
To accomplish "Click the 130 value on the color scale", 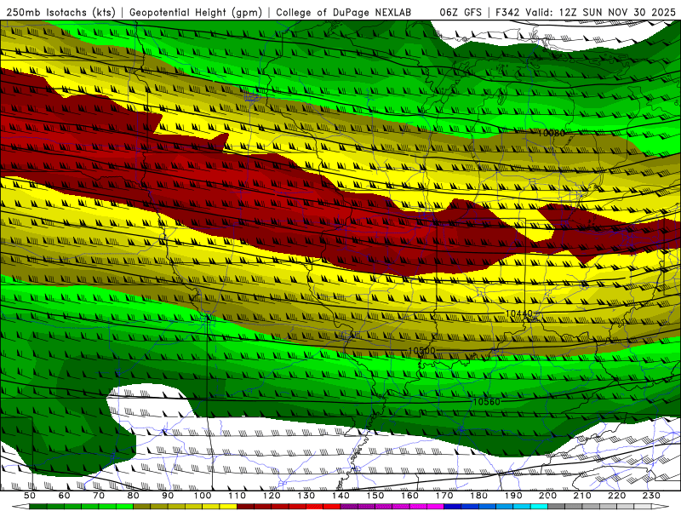I will point(306,496).
